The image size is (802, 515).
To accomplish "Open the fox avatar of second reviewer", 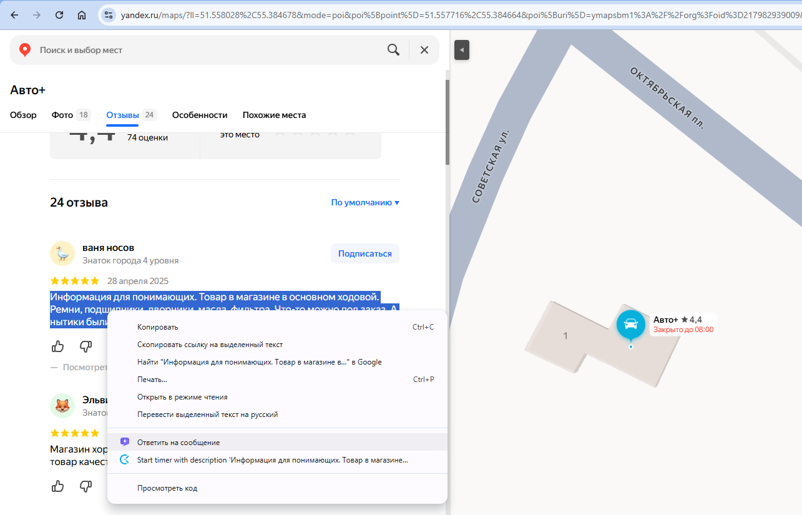I will 62,406.
